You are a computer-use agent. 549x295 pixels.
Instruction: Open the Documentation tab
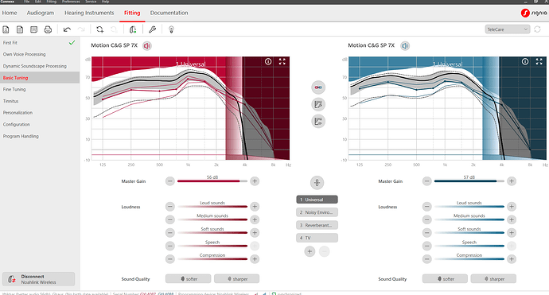169,13
